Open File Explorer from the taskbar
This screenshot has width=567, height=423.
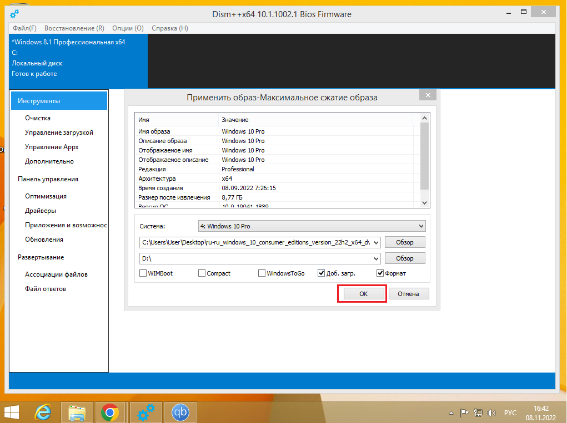click(77, 412)
